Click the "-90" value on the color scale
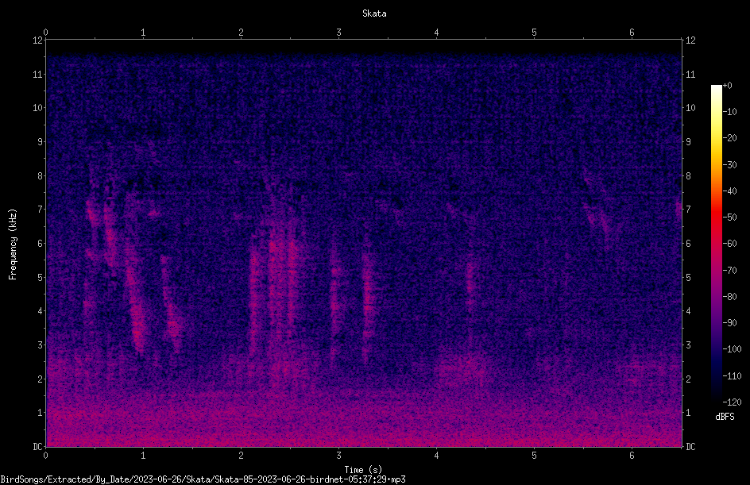 (730, 323)
